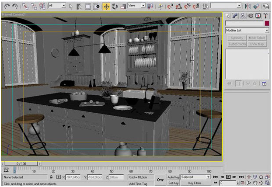This screenshot has height=187, width=272.
Task: Switch to the Modify panel tab
Action: [x=235, y=16]
